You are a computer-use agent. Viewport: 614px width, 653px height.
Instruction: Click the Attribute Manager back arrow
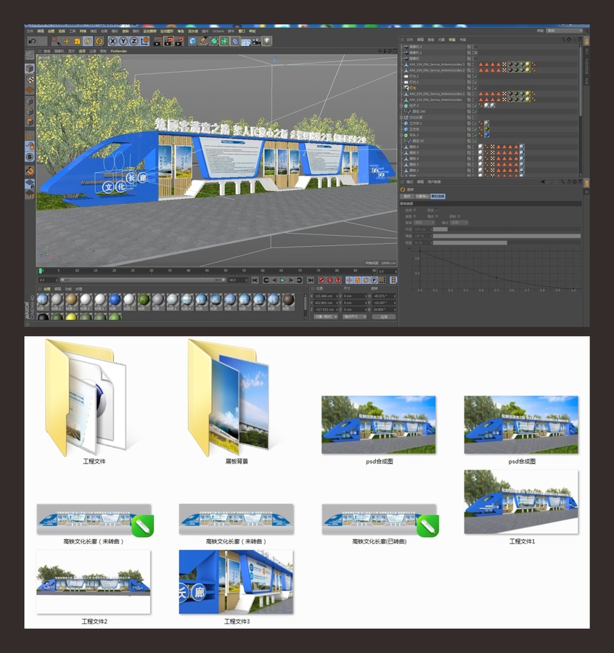(543, 181)
